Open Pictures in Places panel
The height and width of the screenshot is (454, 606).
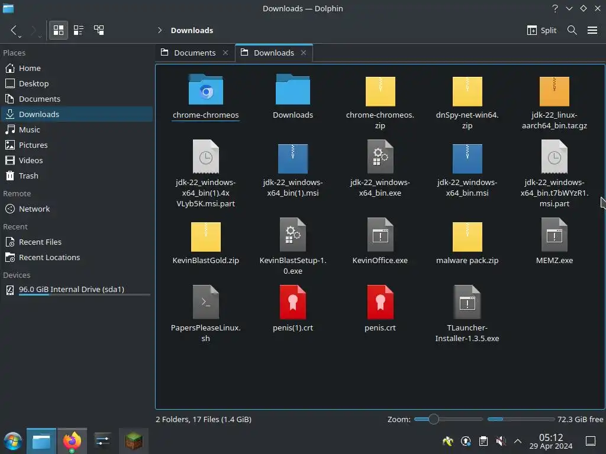[76, 145]
